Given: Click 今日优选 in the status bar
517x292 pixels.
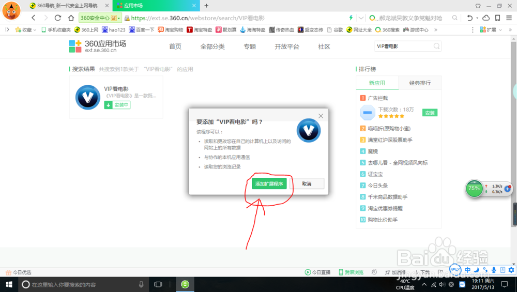Looking at the screenshot, I should click(x=19, y=272).
